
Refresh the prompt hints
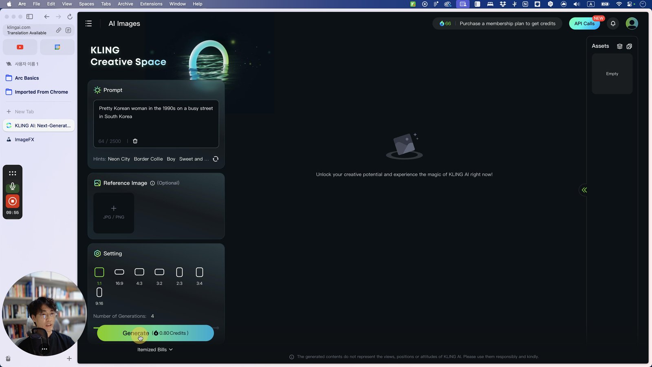tap(216, 159)
